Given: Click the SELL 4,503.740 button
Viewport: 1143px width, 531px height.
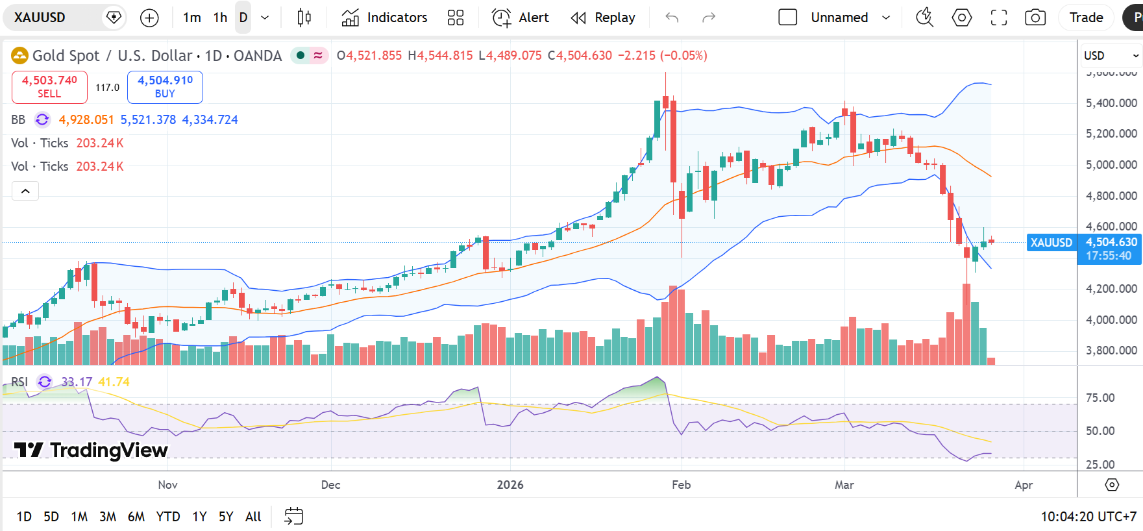Looking at the screenshot, I should [49, 87].
